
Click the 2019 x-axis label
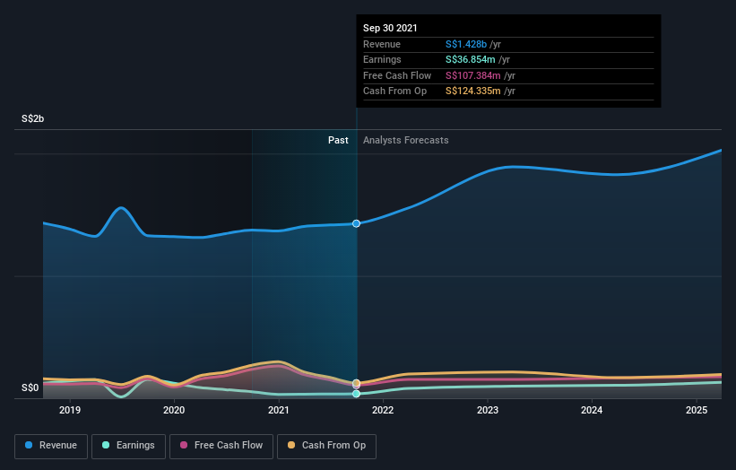(70, 410)
